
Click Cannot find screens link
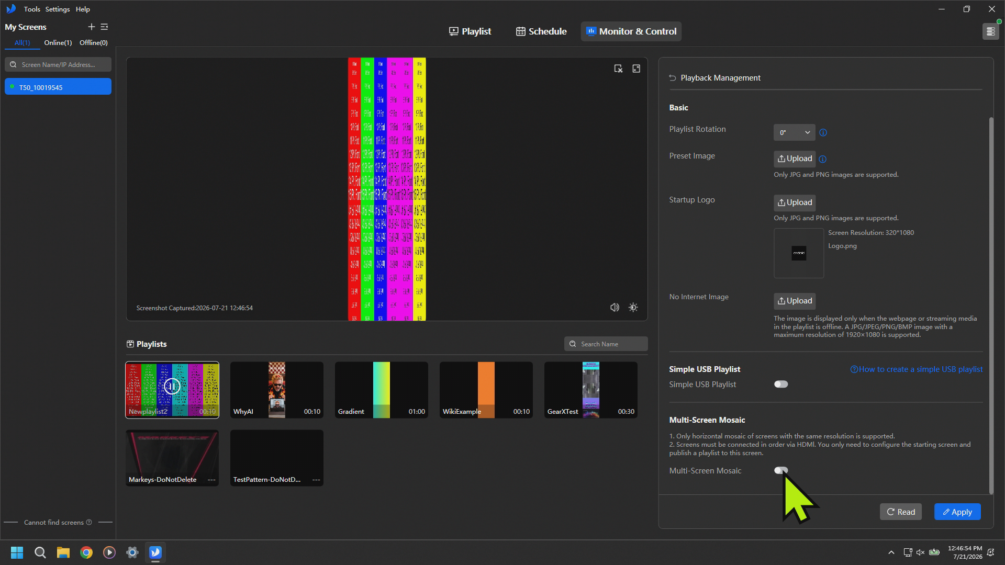point(54,522)
